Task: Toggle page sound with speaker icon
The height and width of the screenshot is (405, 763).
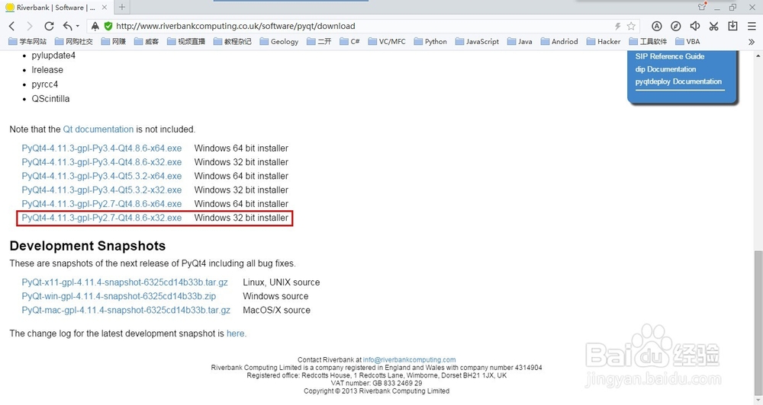Action: point(695,26)
